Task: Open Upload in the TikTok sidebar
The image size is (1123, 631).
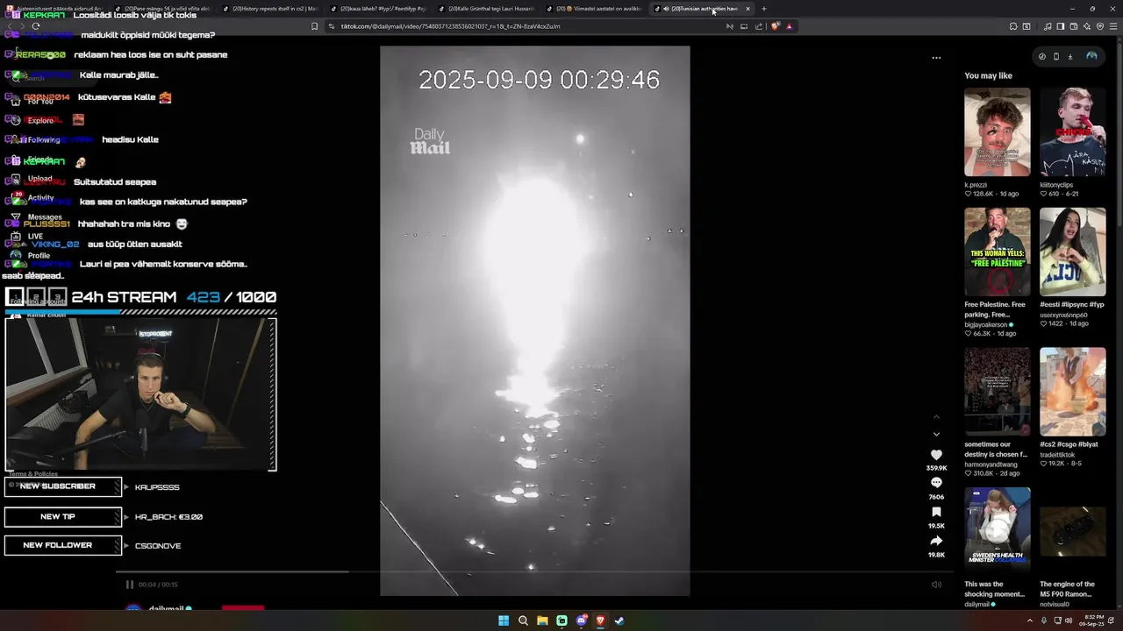Action: 40,179
